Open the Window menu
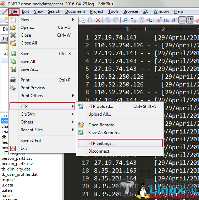The image size is (199, 200). pos(161,11)
